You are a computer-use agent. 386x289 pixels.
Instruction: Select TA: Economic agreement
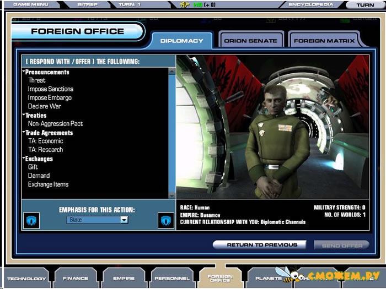pos(46,141)
